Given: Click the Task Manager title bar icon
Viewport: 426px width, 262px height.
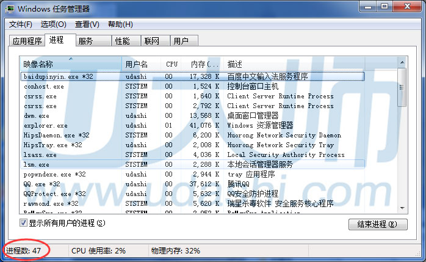Looking at the screenshot, I should pos(10,9).
